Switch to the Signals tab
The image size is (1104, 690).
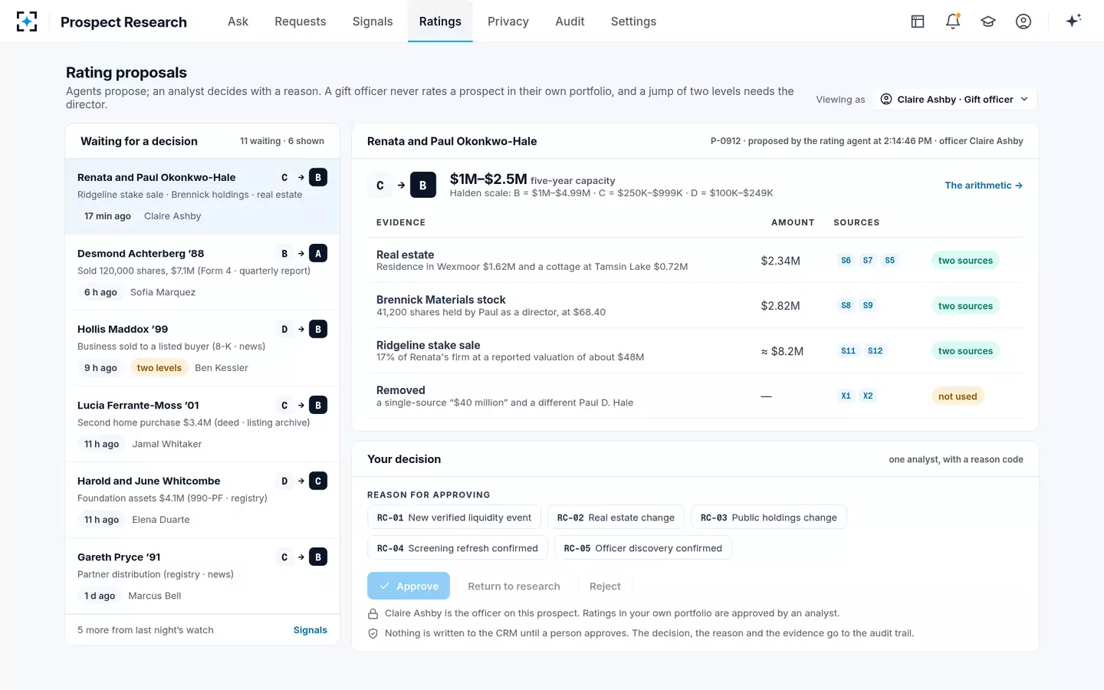click(x=373, y=21)
